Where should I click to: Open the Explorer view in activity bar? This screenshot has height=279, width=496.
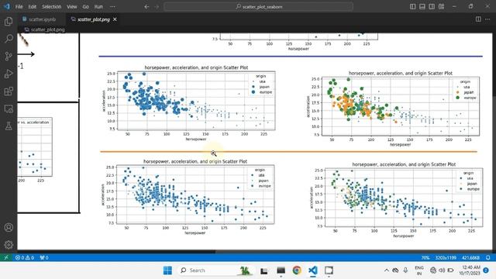pos(9,22)
